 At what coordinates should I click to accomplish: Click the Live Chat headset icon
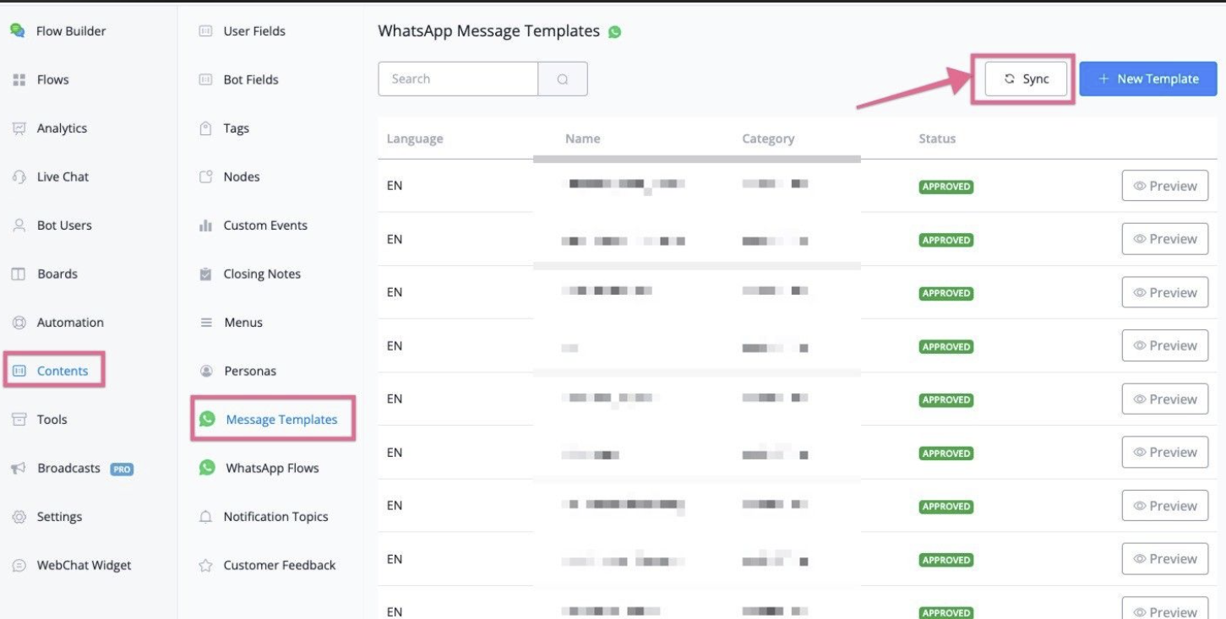(x=19, y=177)
